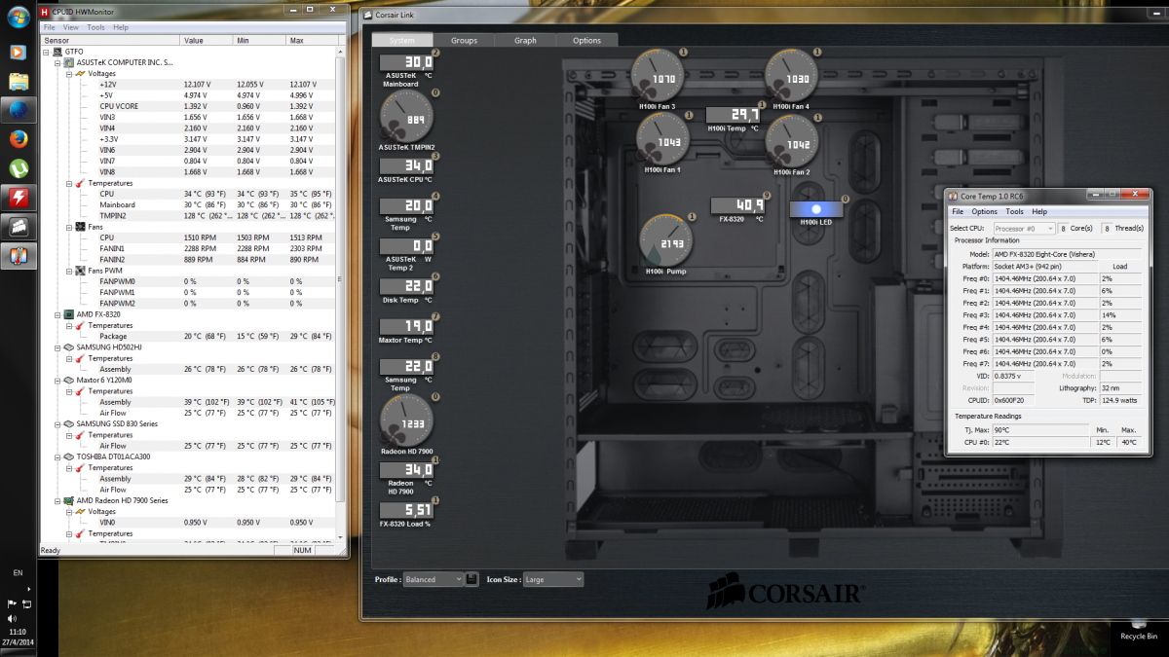
Task: Collapse the TOSHIBA DT01ACA300 node
Action: coord(57,456)
